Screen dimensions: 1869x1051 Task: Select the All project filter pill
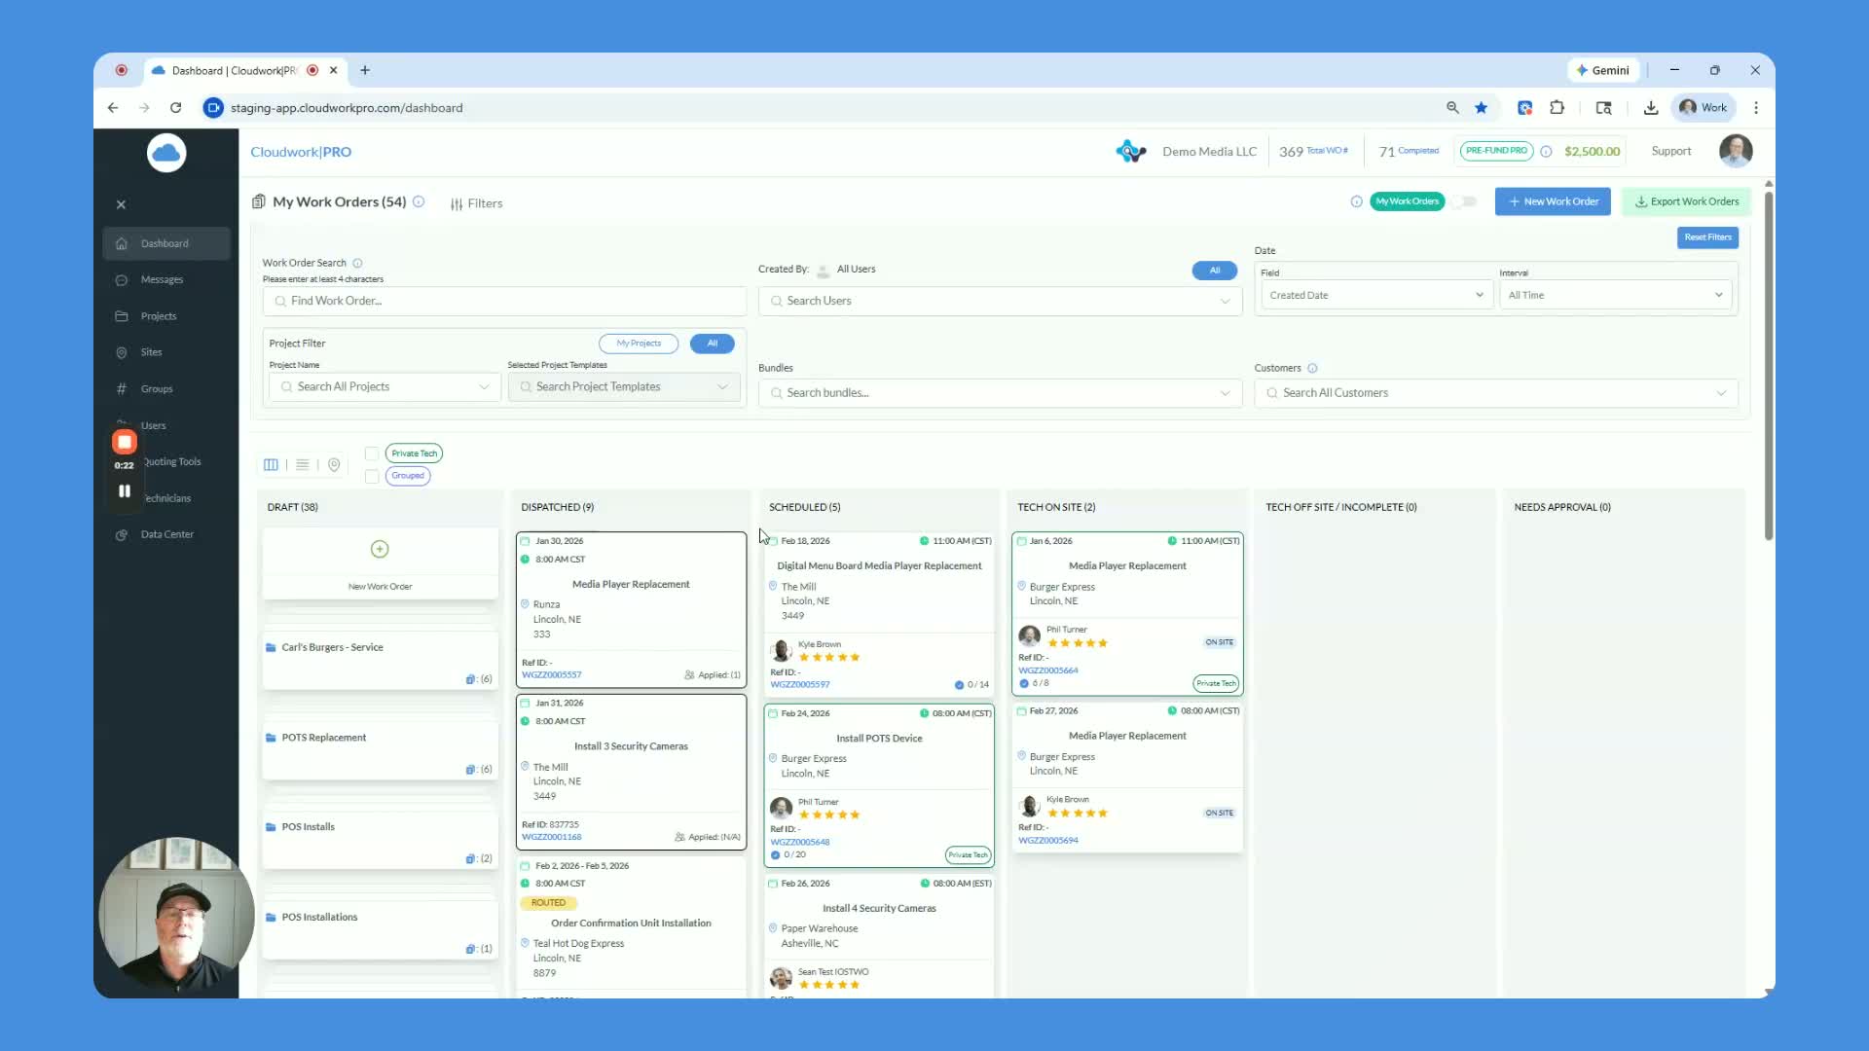point(713,344)
